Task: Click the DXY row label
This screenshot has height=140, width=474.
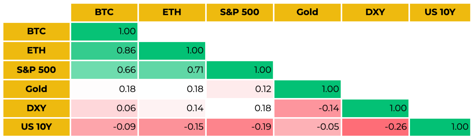Action: pos(36,108)
